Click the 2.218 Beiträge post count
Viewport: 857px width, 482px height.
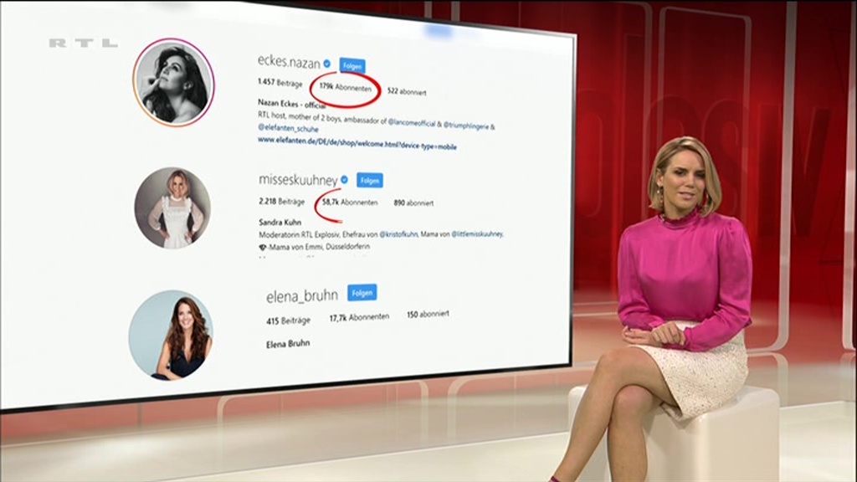[281, 202]
